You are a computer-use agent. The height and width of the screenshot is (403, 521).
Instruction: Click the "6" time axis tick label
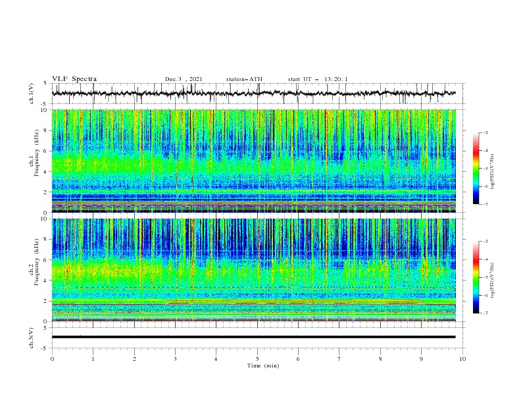[298, 359]
